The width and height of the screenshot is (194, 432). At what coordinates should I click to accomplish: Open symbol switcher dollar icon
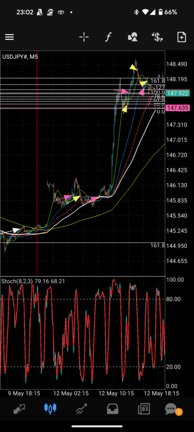[x=157, y=37]
